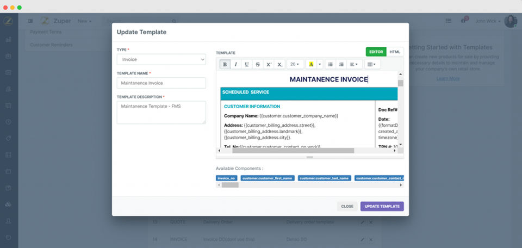
Task: Switch to the HTML tab
Action: coord(395,52)
